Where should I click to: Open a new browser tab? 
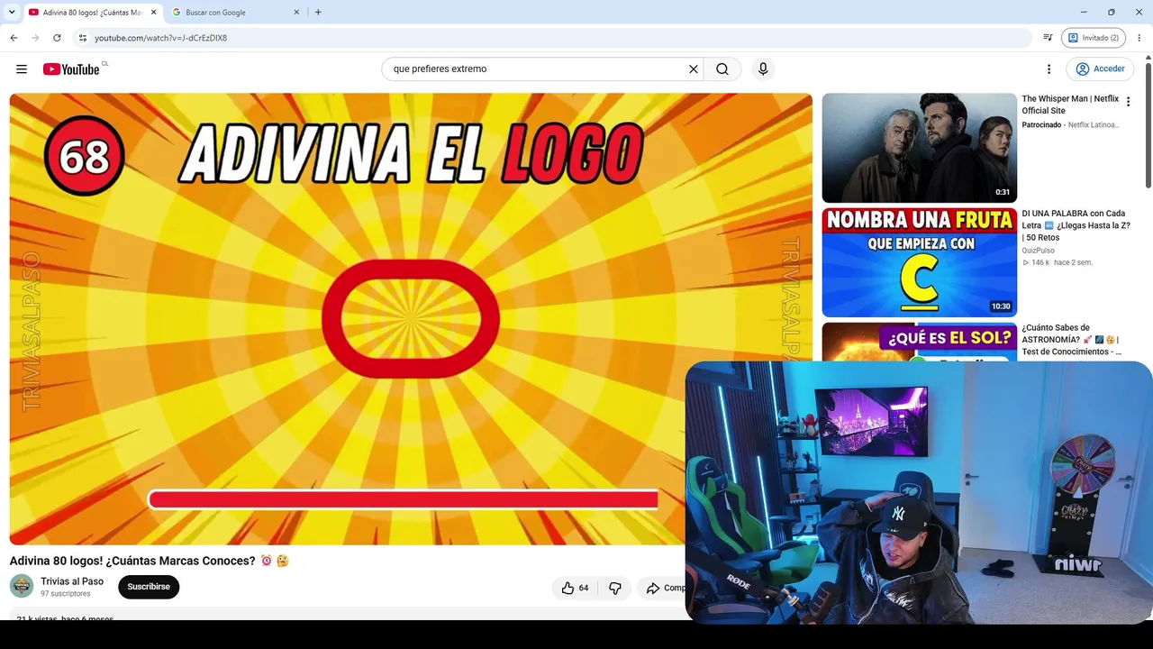click(318, 13)
